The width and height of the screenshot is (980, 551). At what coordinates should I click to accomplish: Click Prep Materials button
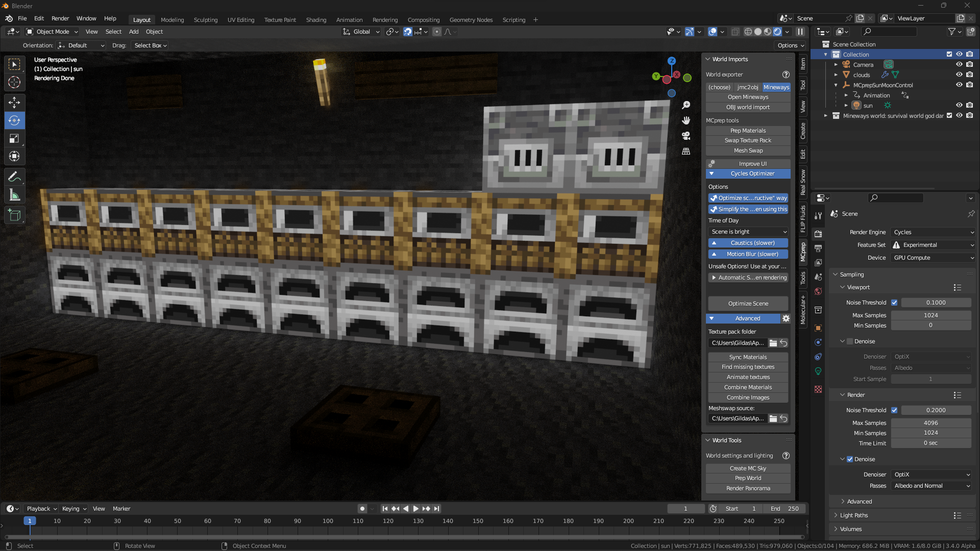[748, 131]
